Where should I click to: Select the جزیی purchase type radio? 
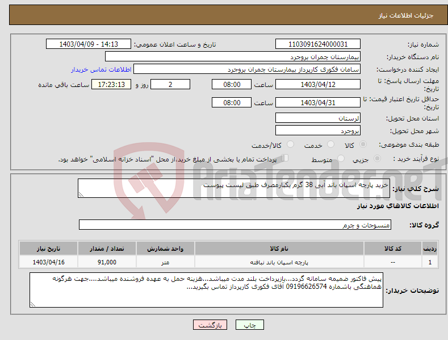tap(377, 158)
